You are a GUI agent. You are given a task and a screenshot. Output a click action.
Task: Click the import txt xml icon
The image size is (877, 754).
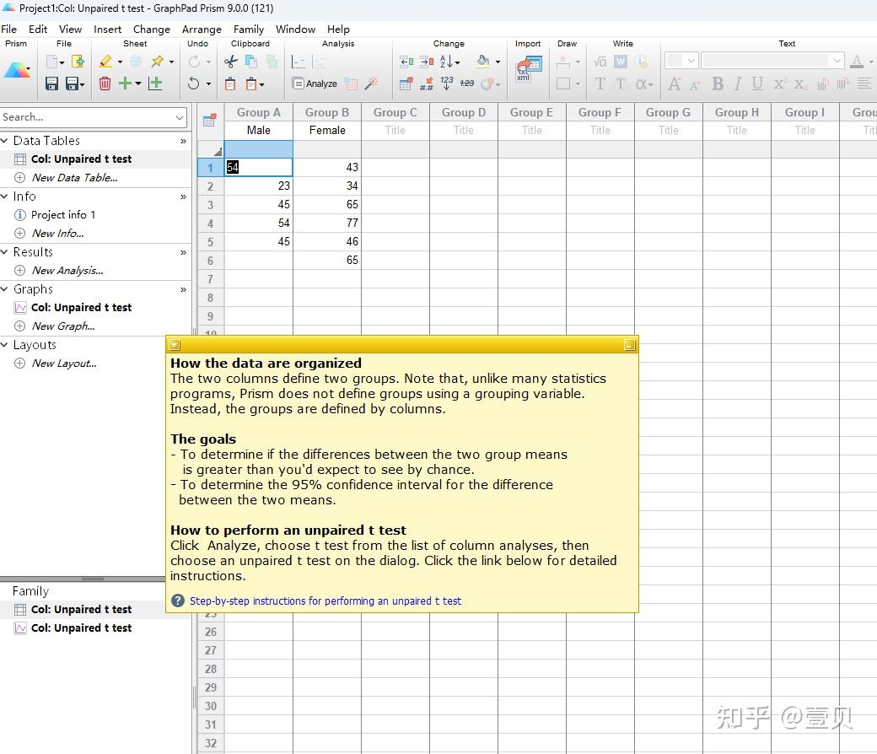coord(529,69)
